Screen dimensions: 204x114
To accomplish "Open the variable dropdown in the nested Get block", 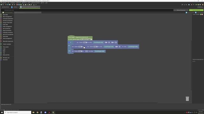I will (x=96, y=47).
